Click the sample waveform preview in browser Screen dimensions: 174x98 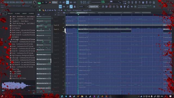pyautogui.click(x=18, y=85)
